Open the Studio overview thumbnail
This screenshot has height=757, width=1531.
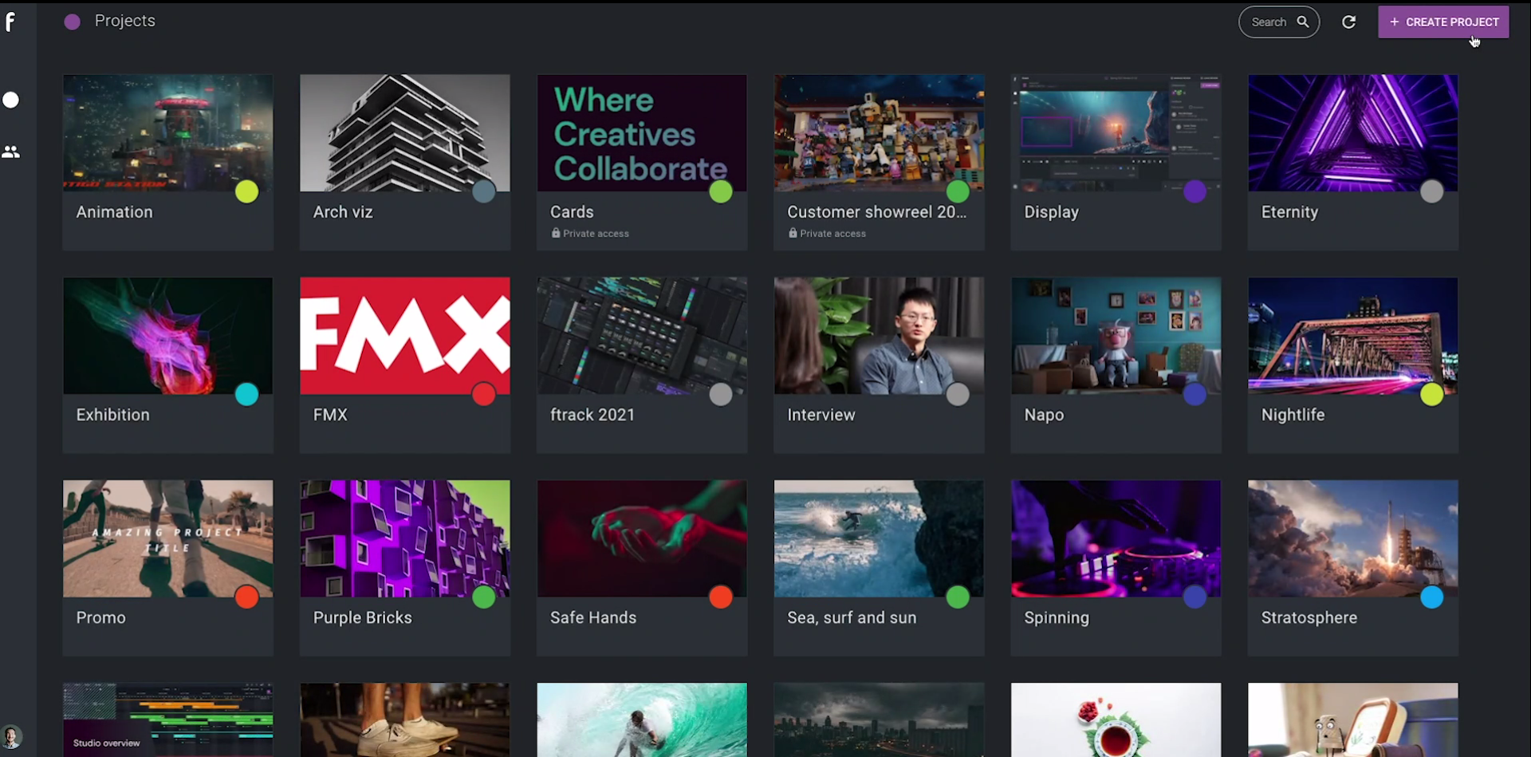168,719
